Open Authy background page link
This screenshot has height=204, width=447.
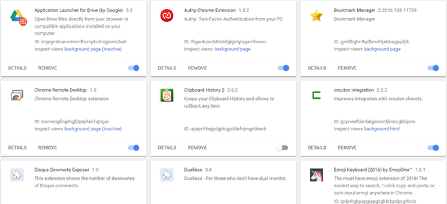[232, 49]
